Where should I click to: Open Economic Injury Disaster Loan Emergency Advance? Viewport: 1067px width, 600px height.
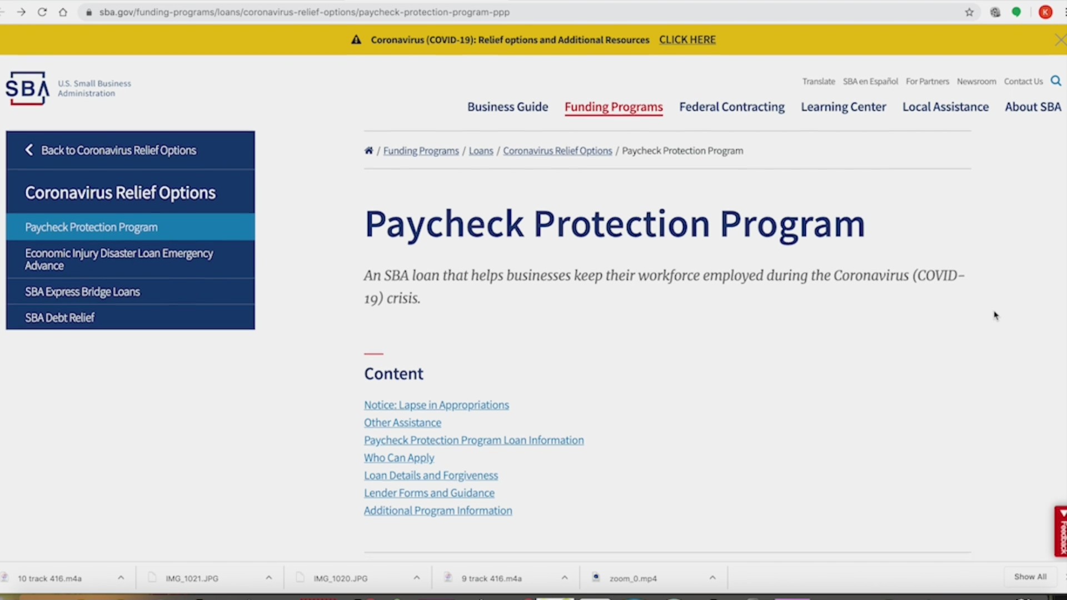click(131, 259)
